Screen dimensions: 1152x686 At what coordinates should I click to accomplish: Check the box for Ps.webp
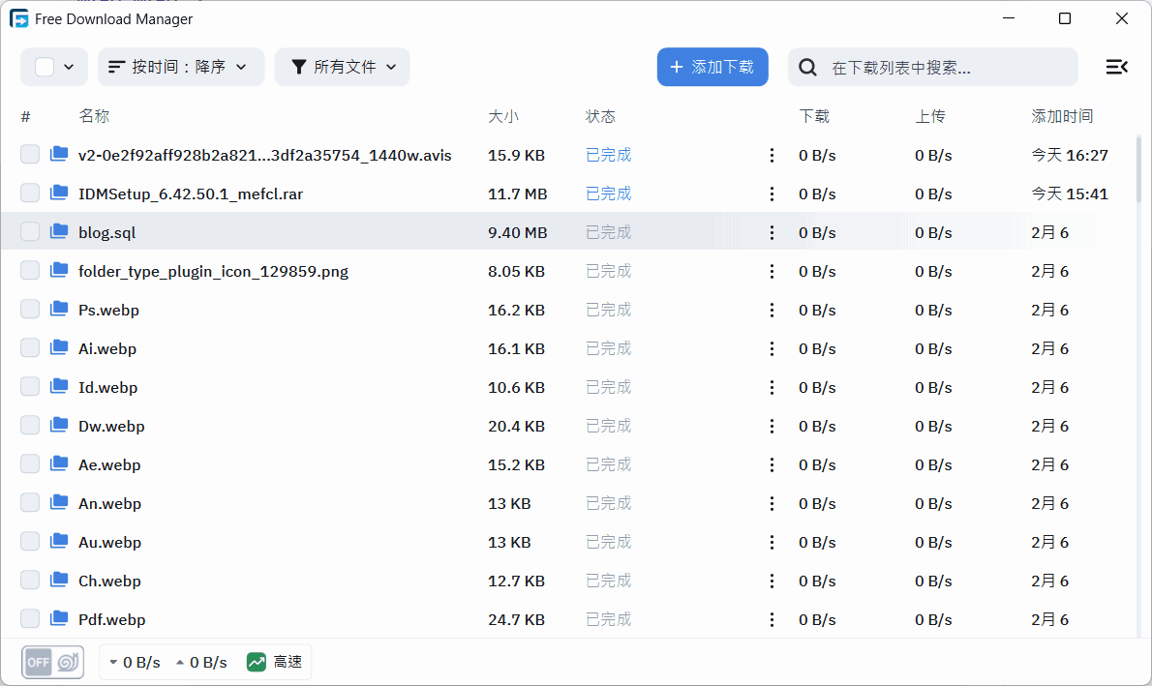pyautogui.click(x=29, y=309)
